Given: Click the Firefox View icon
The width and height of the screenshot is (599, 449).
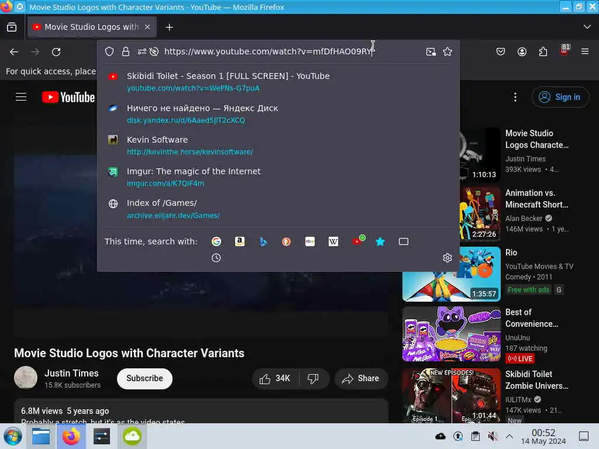Looking at the screenshot, I should [x=12, y=27].
